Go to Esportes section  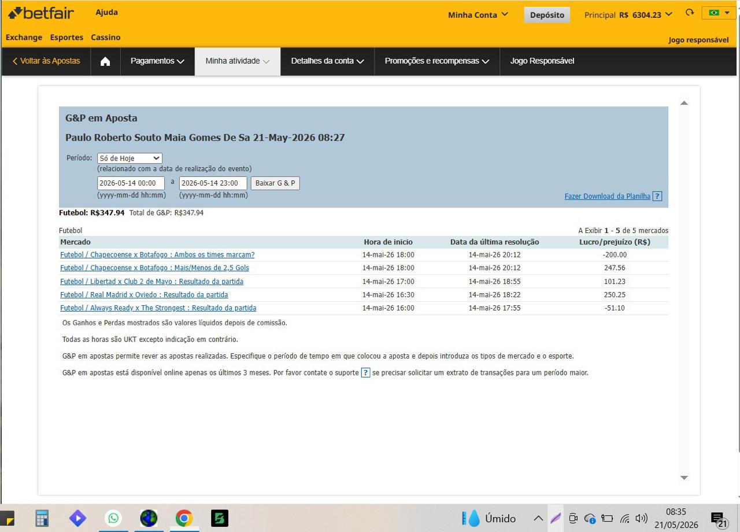(66, 38)
